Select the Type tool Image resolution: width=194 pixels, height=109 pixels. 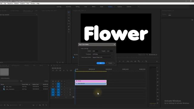pyautogui.click(x=69, y=32)
